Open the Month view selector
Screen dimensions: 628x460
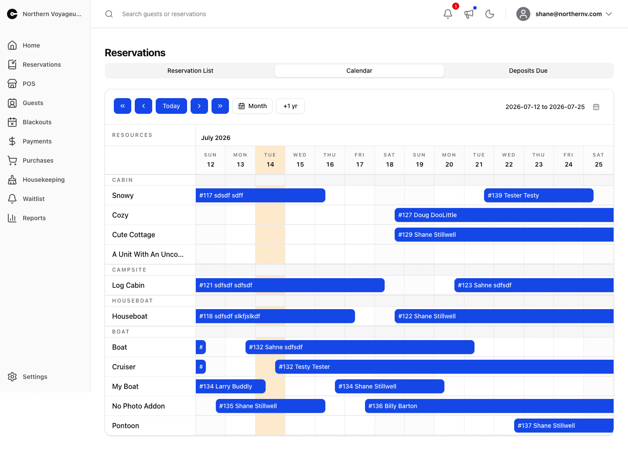[x=253, y=106]
